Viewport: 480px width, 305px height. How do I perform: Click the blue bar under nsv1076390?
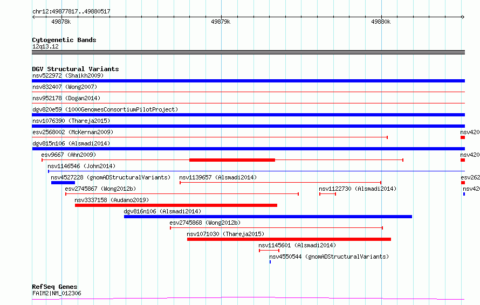point(248,126)
